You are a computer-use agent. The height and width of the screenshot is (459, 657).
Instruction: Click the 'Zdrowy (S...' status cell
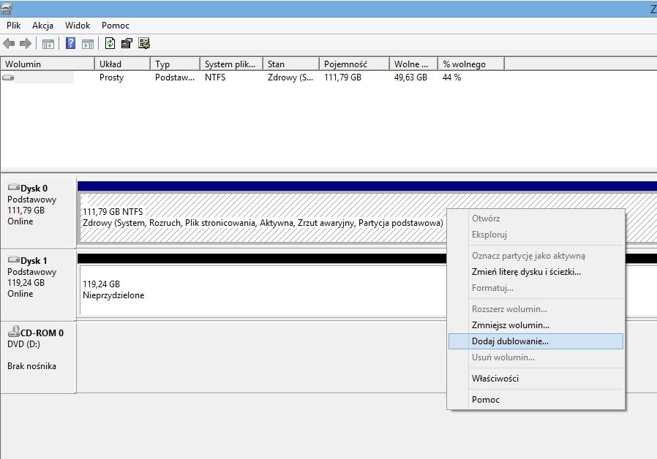tap(290, 77)
